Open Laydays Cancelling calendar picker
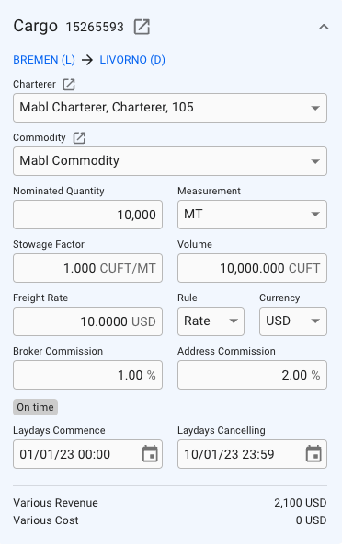This screenshot has width=342, height=549. 313,454
